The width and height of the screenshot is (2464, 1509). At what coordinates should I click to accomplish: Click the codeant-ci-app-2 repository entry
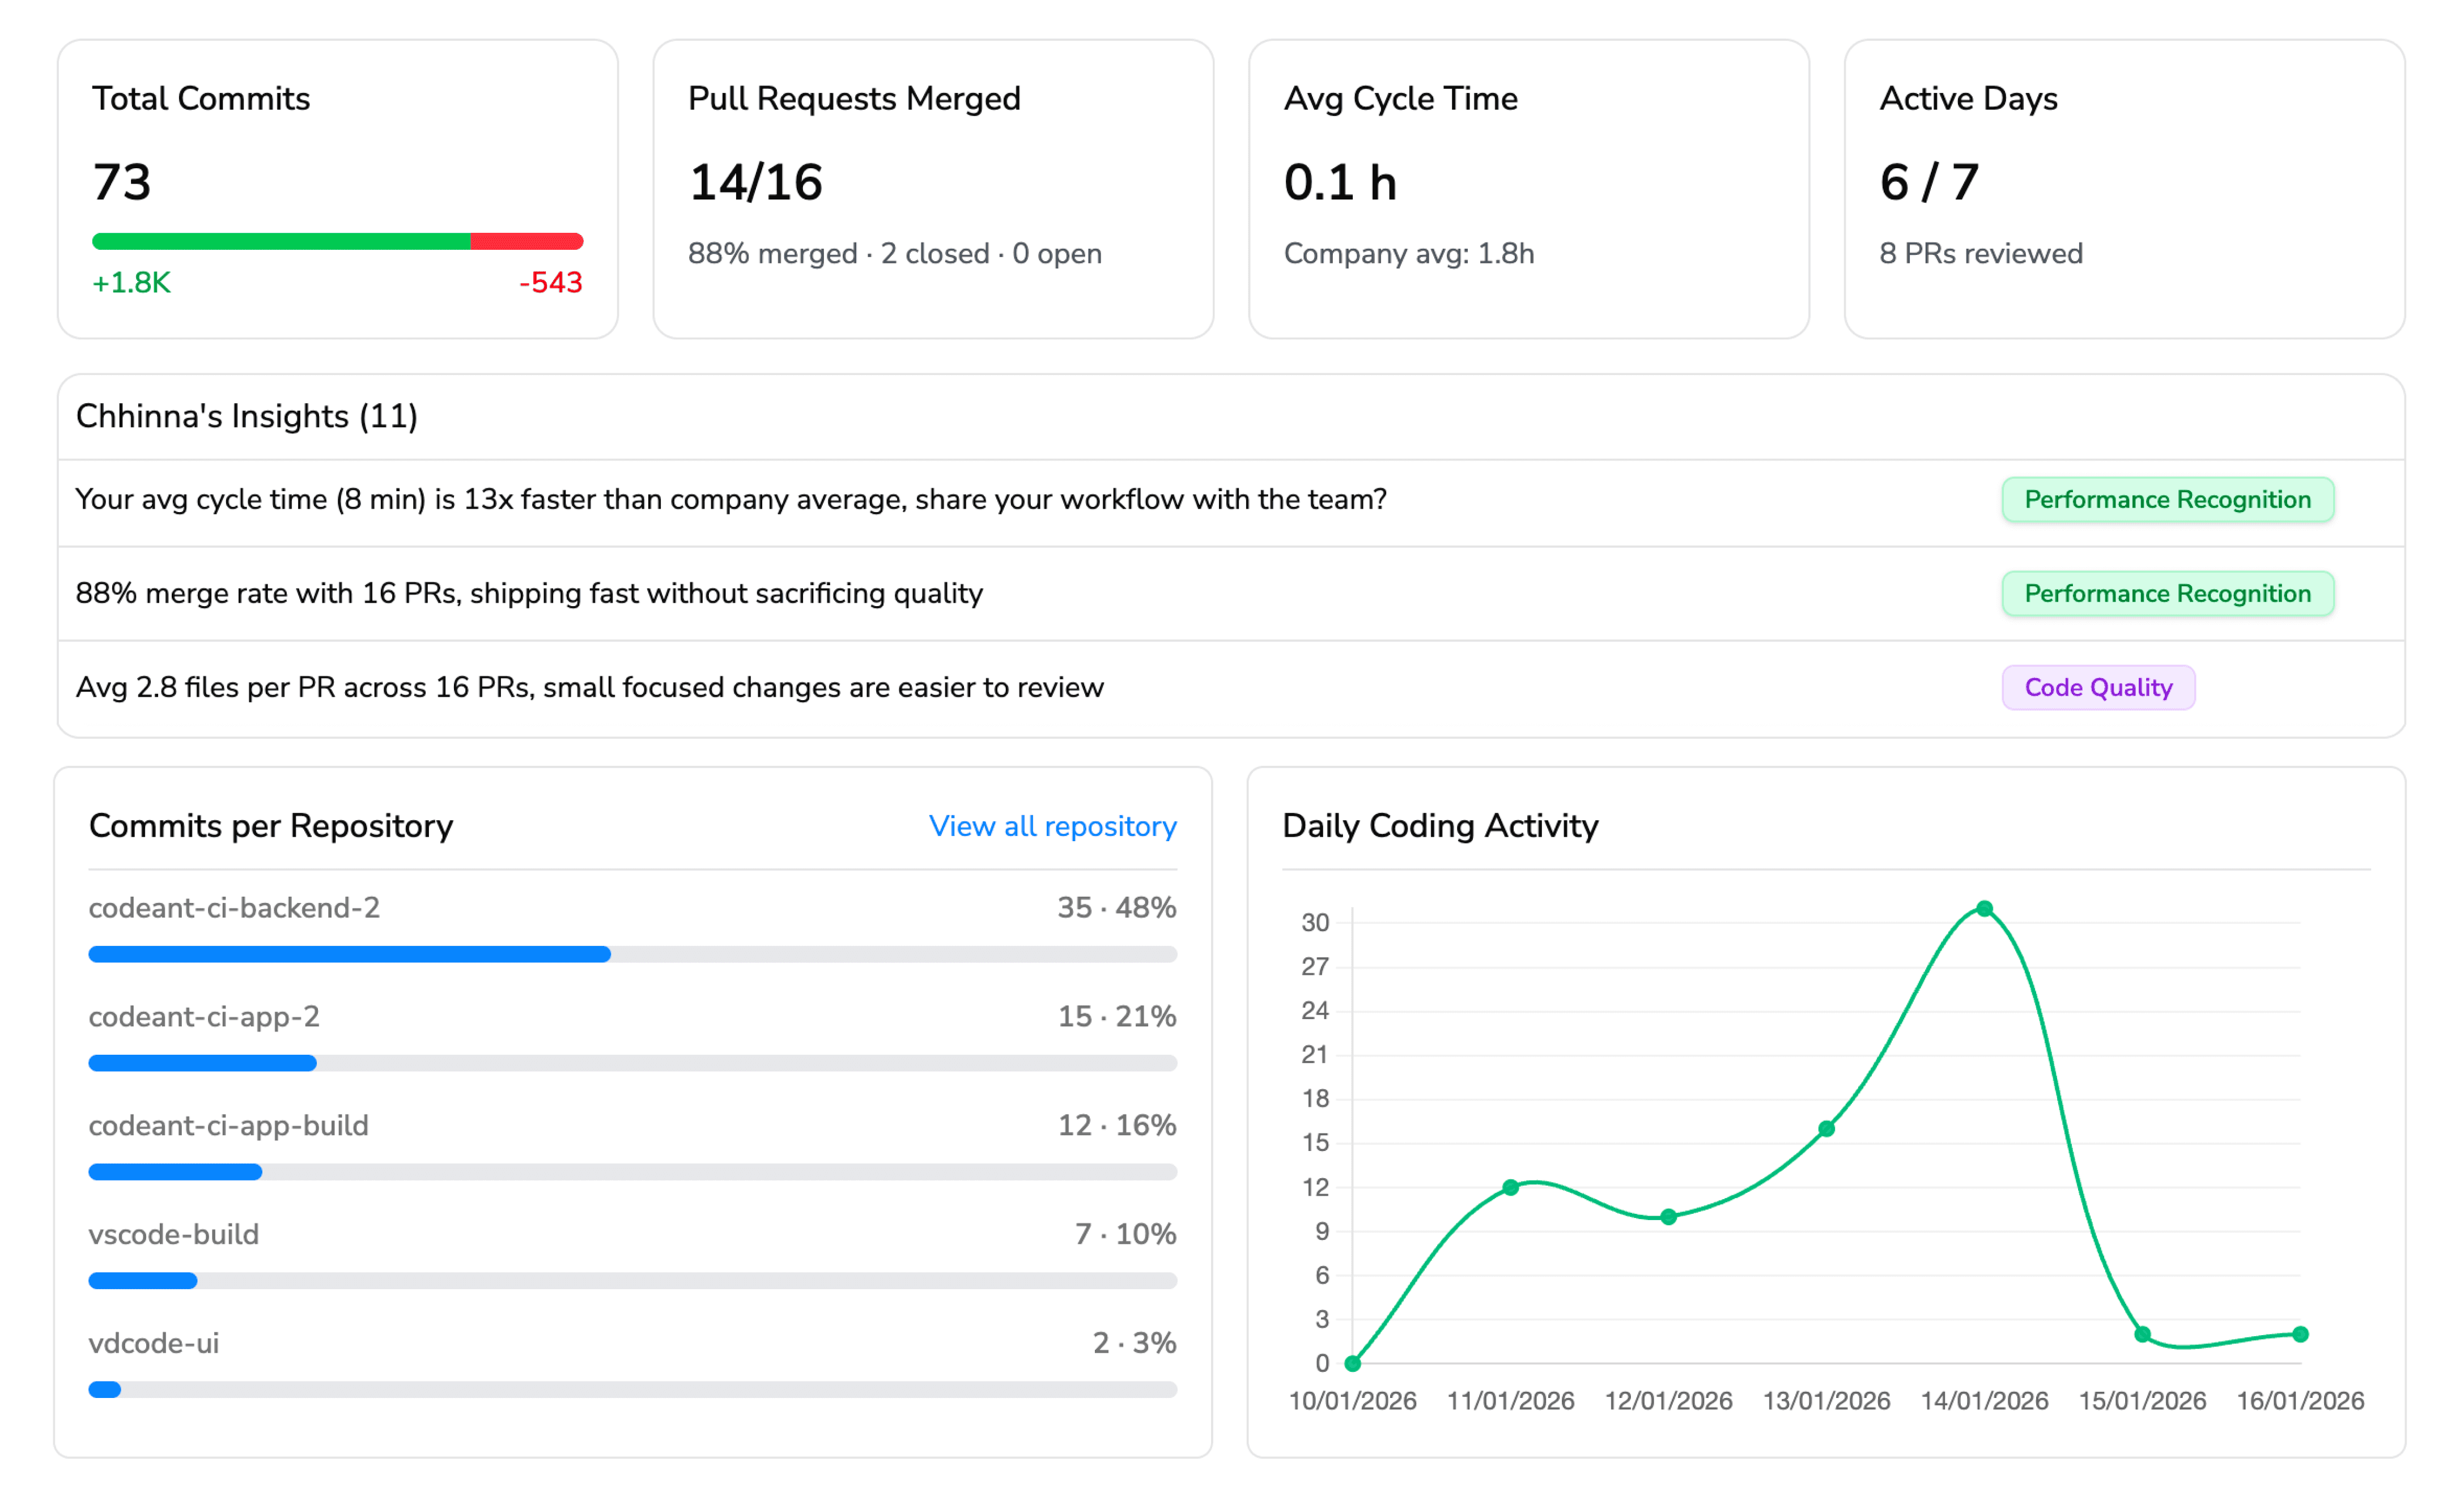[x=204, y=1016]
